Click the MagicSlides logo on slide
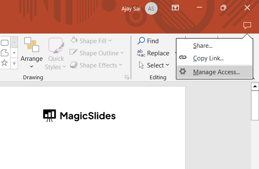 point(79,115)
